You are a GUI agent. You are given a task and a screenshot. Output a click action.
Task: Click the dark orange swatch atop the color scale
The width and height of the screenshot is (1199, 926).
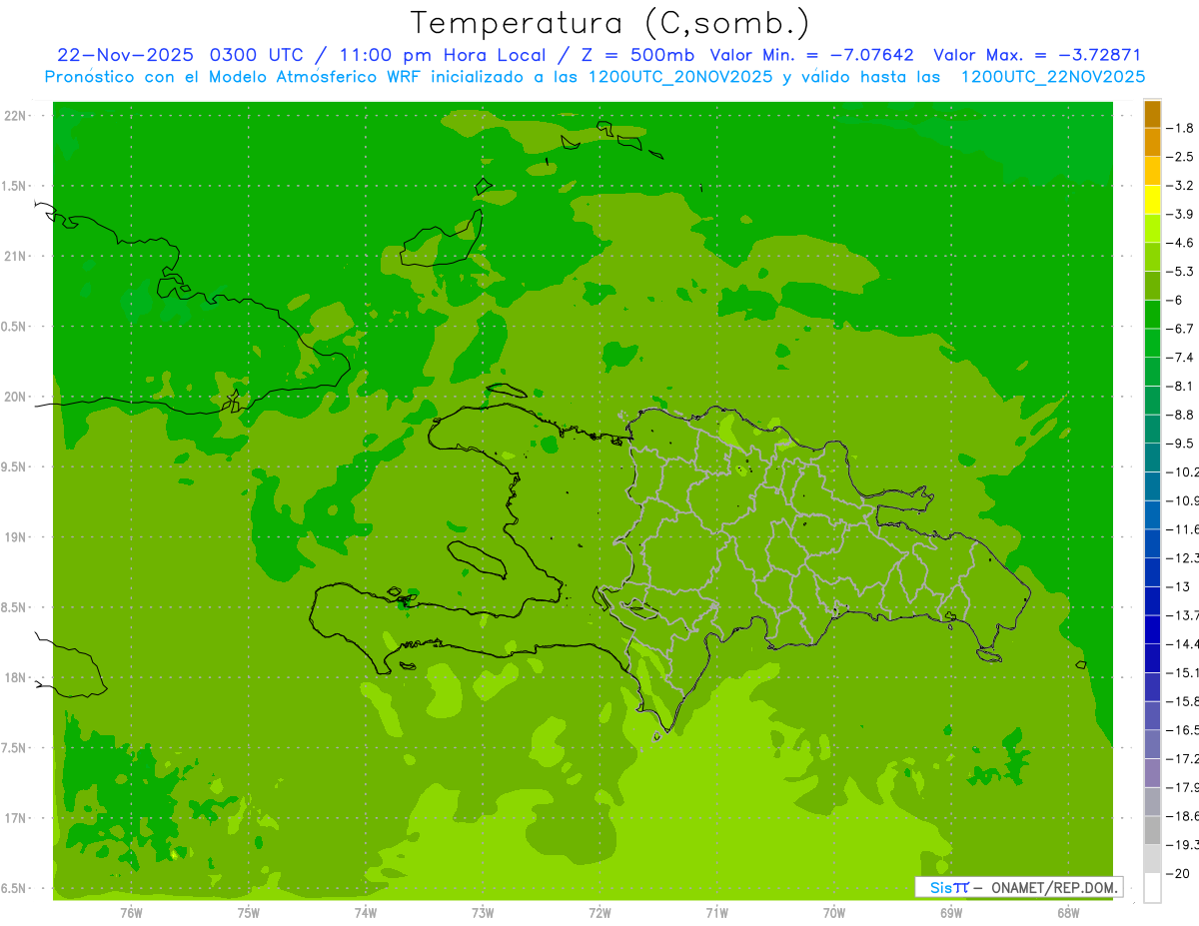(1152, 114)
